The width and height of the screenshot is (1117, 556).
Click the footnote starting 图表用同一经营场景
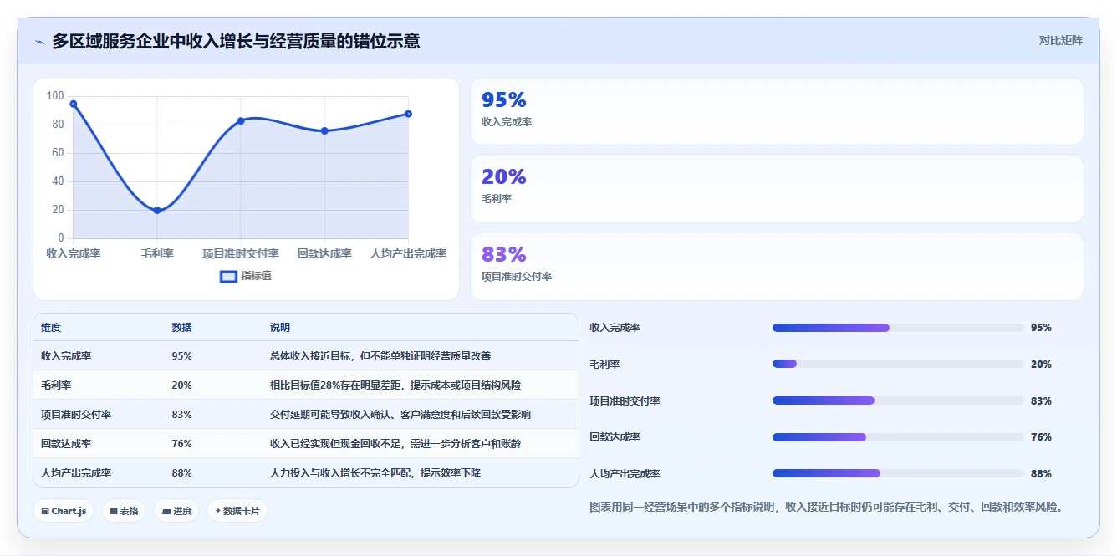(x=826, y=507)
